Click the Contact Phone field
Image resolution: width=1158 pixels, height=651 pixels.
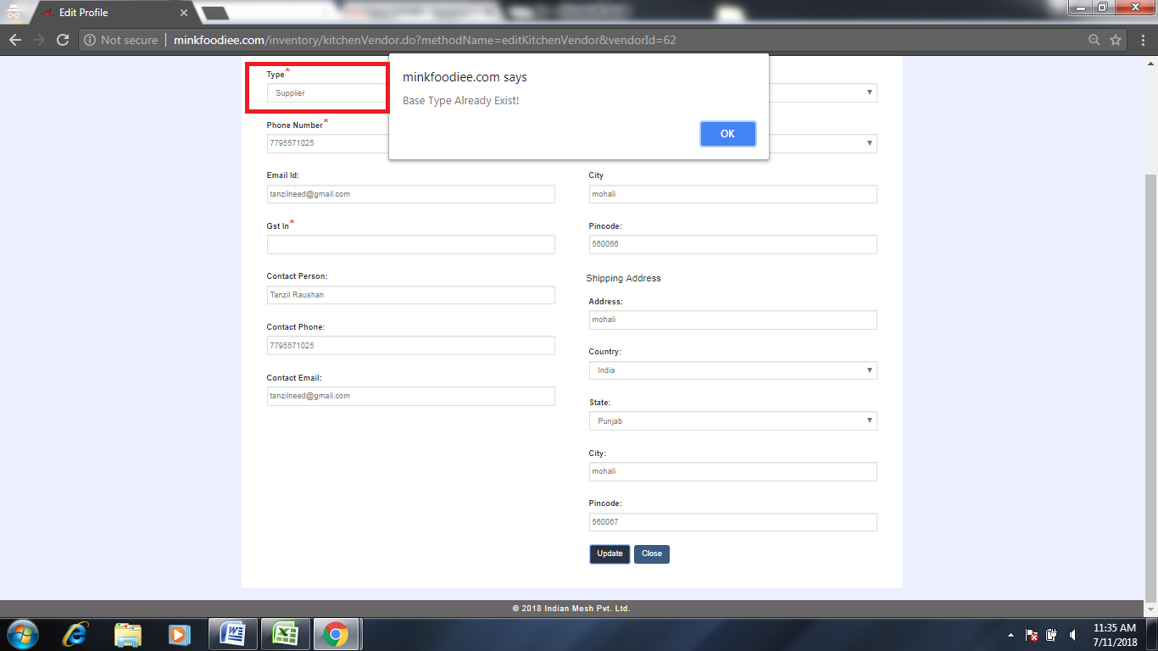click(411, 346)
